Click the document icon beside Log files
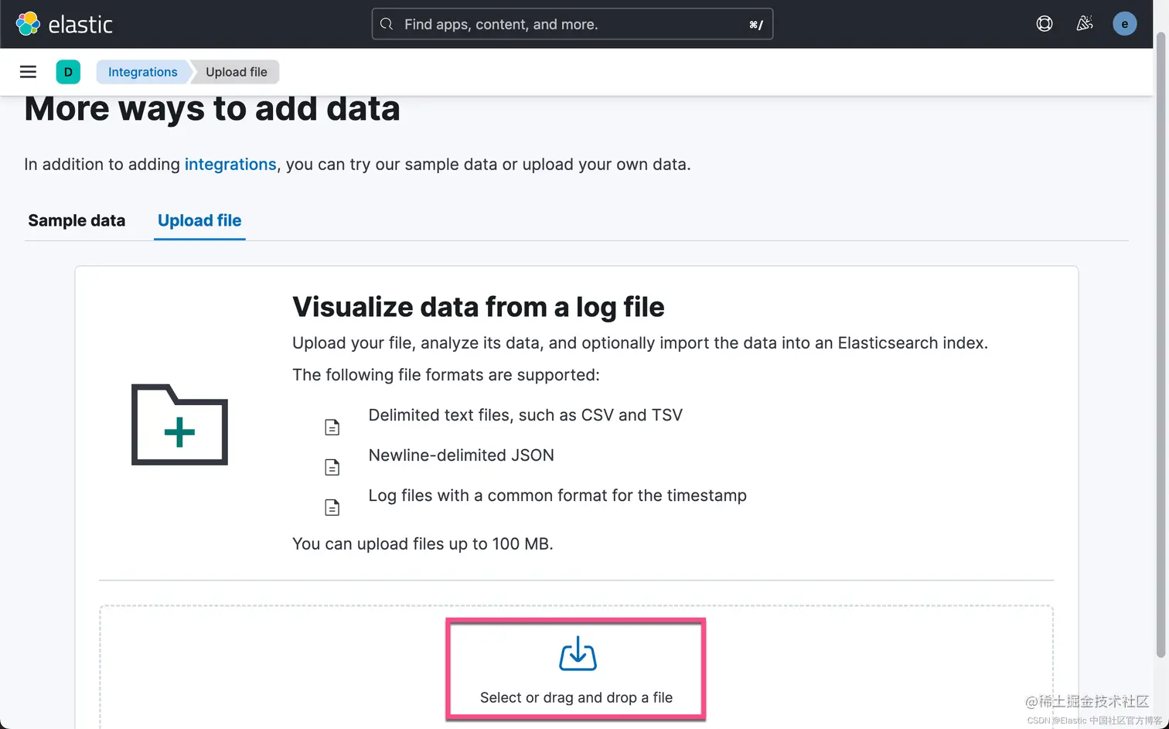 click(x=332, y=507)
